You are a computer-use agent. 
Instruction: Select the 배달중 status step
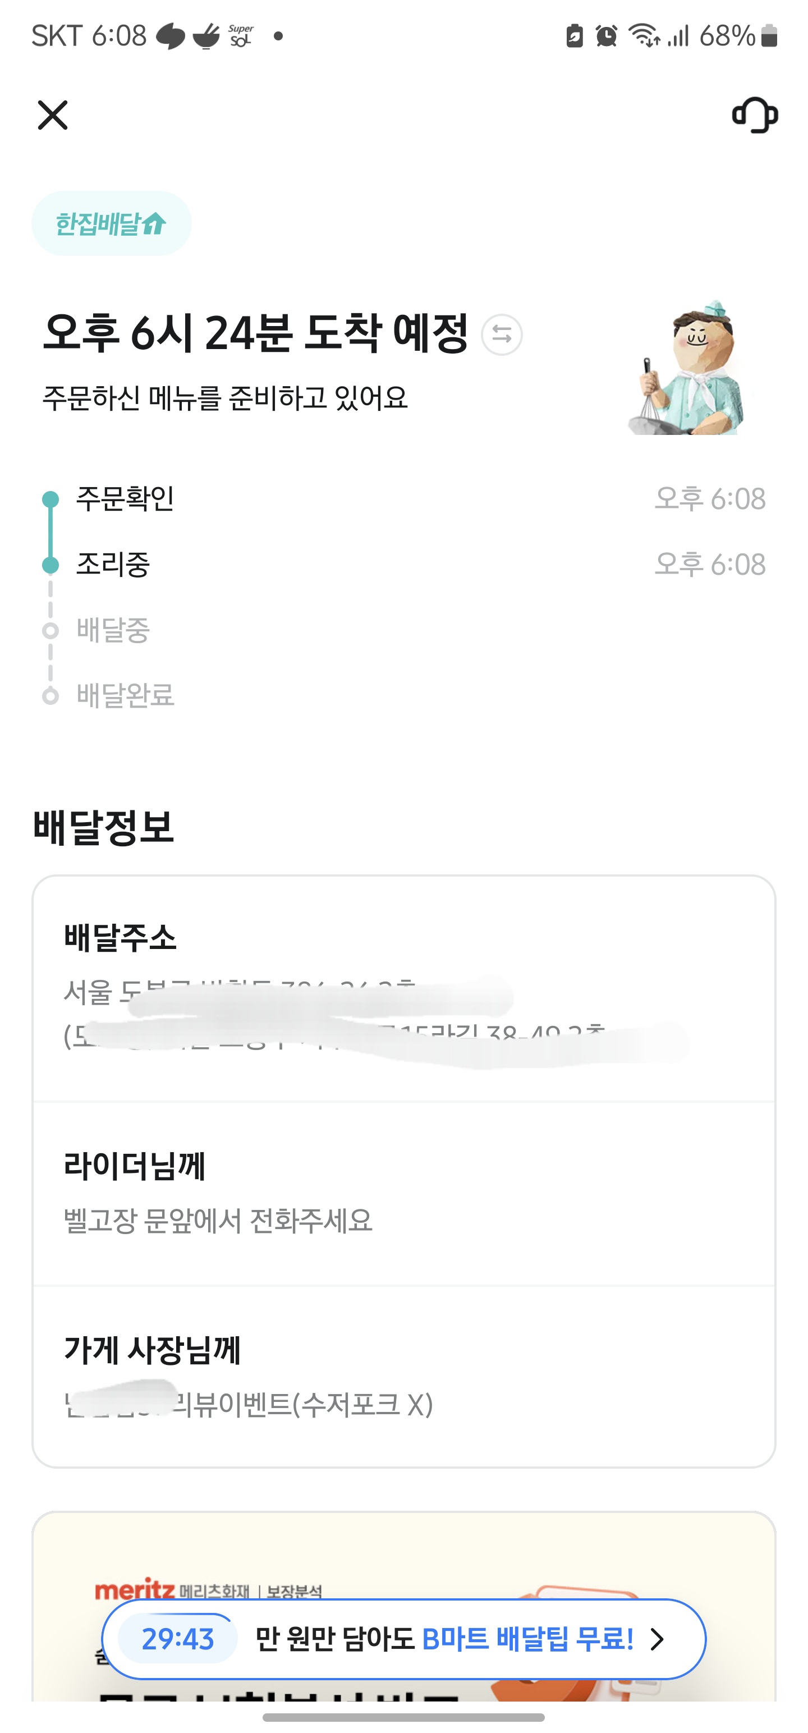(x=113, y=630)
